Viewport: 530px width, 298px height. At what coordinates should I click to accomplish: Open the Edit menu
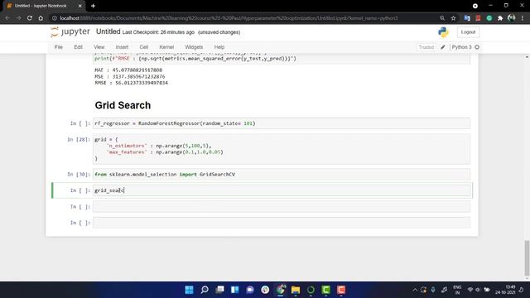pyautogui.click(x=78, y=47)
